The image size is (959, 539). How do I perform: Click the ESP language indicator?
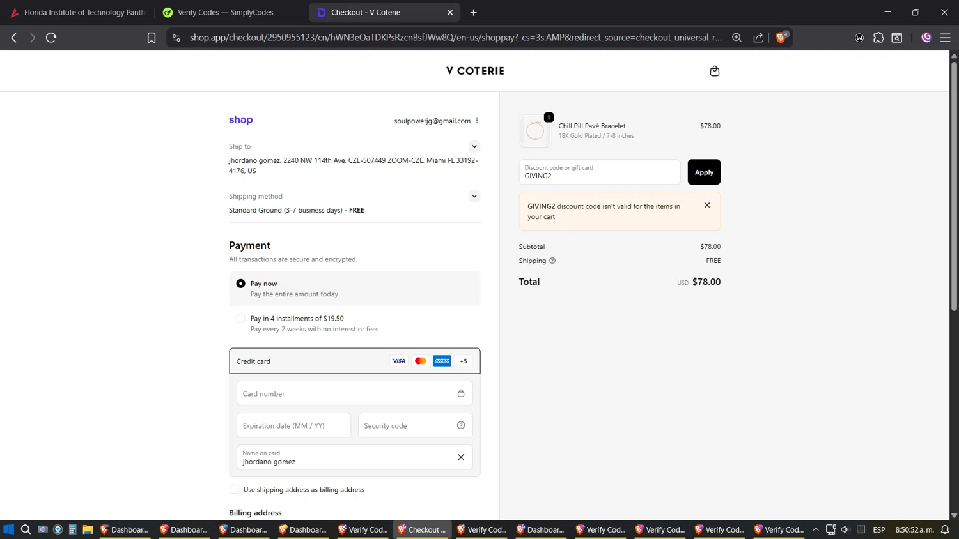(879, 529)
